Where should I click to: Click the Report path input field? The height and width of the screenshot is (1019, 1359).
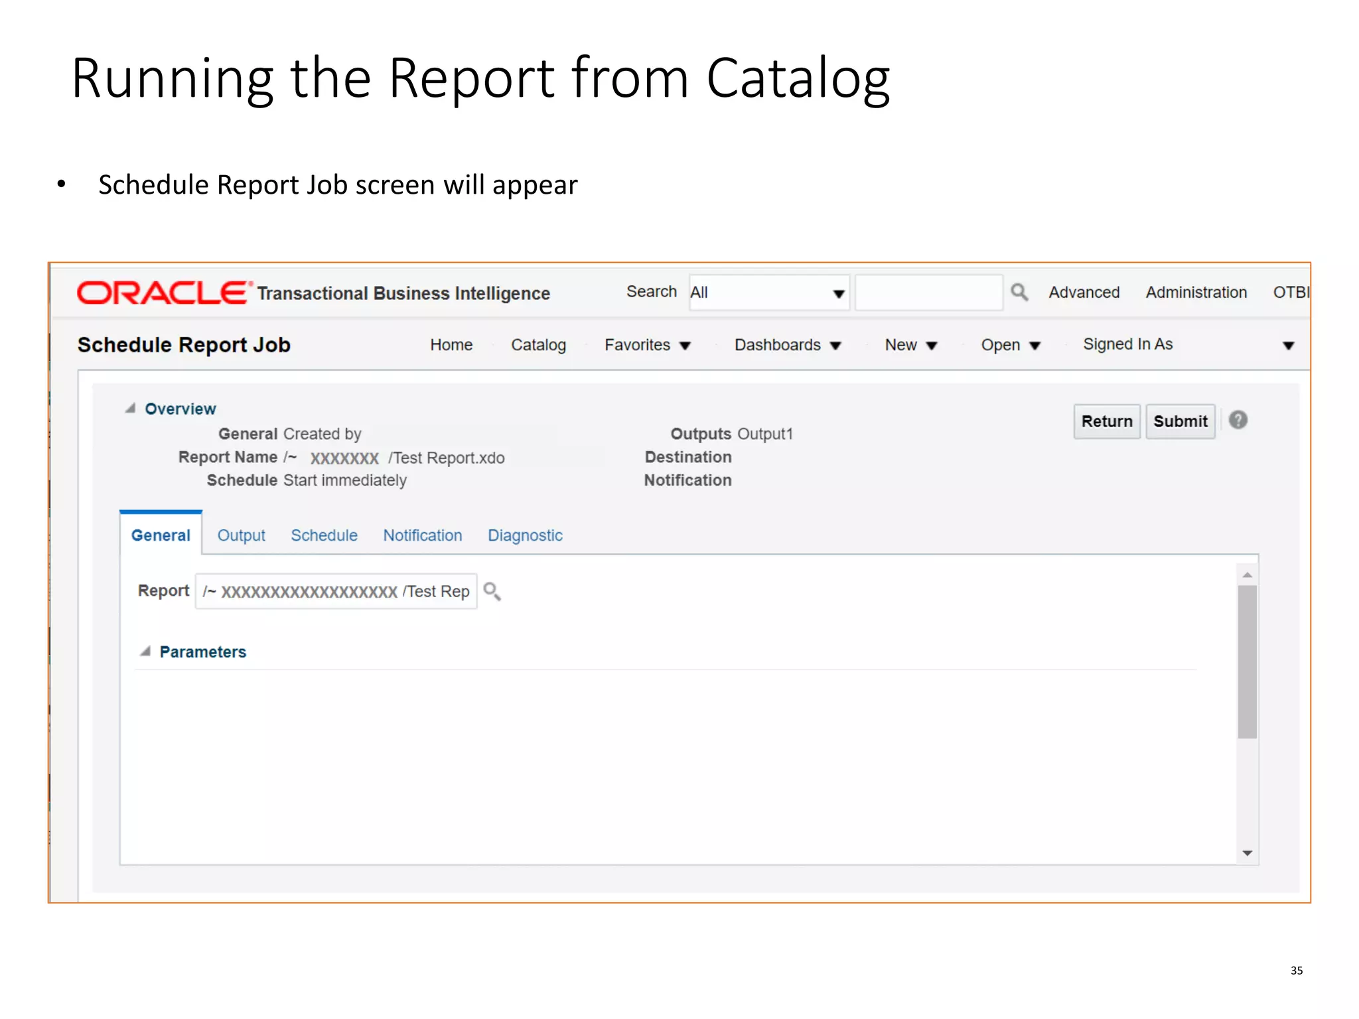(336, 591)
